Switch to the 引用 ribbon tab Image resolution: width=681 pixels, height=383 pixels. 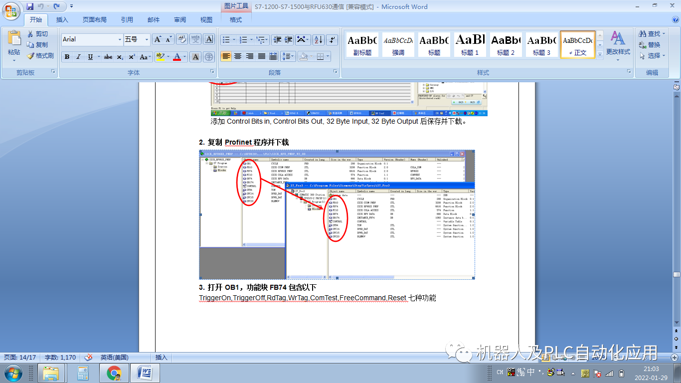click(x=127, y=20)
